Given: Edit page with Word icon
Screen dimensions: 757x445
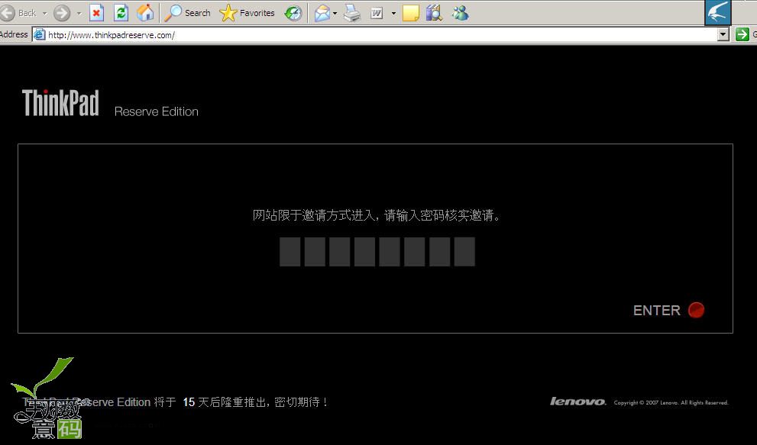Looking at the screenshot, I should click(377, 13).
